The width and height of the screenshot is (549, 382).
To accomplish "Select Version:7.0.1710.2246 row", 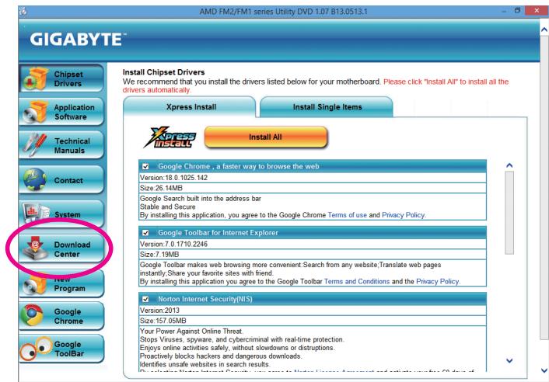I will tap(313, 244).
